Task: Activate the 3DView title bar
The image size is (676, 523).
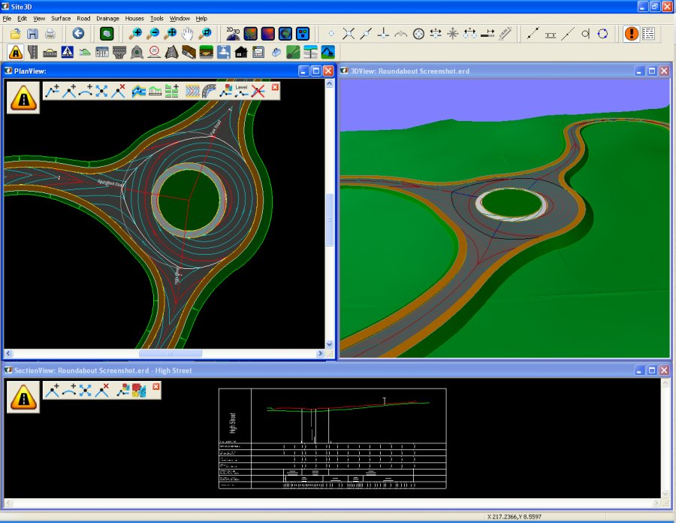Action: (487, 71)
